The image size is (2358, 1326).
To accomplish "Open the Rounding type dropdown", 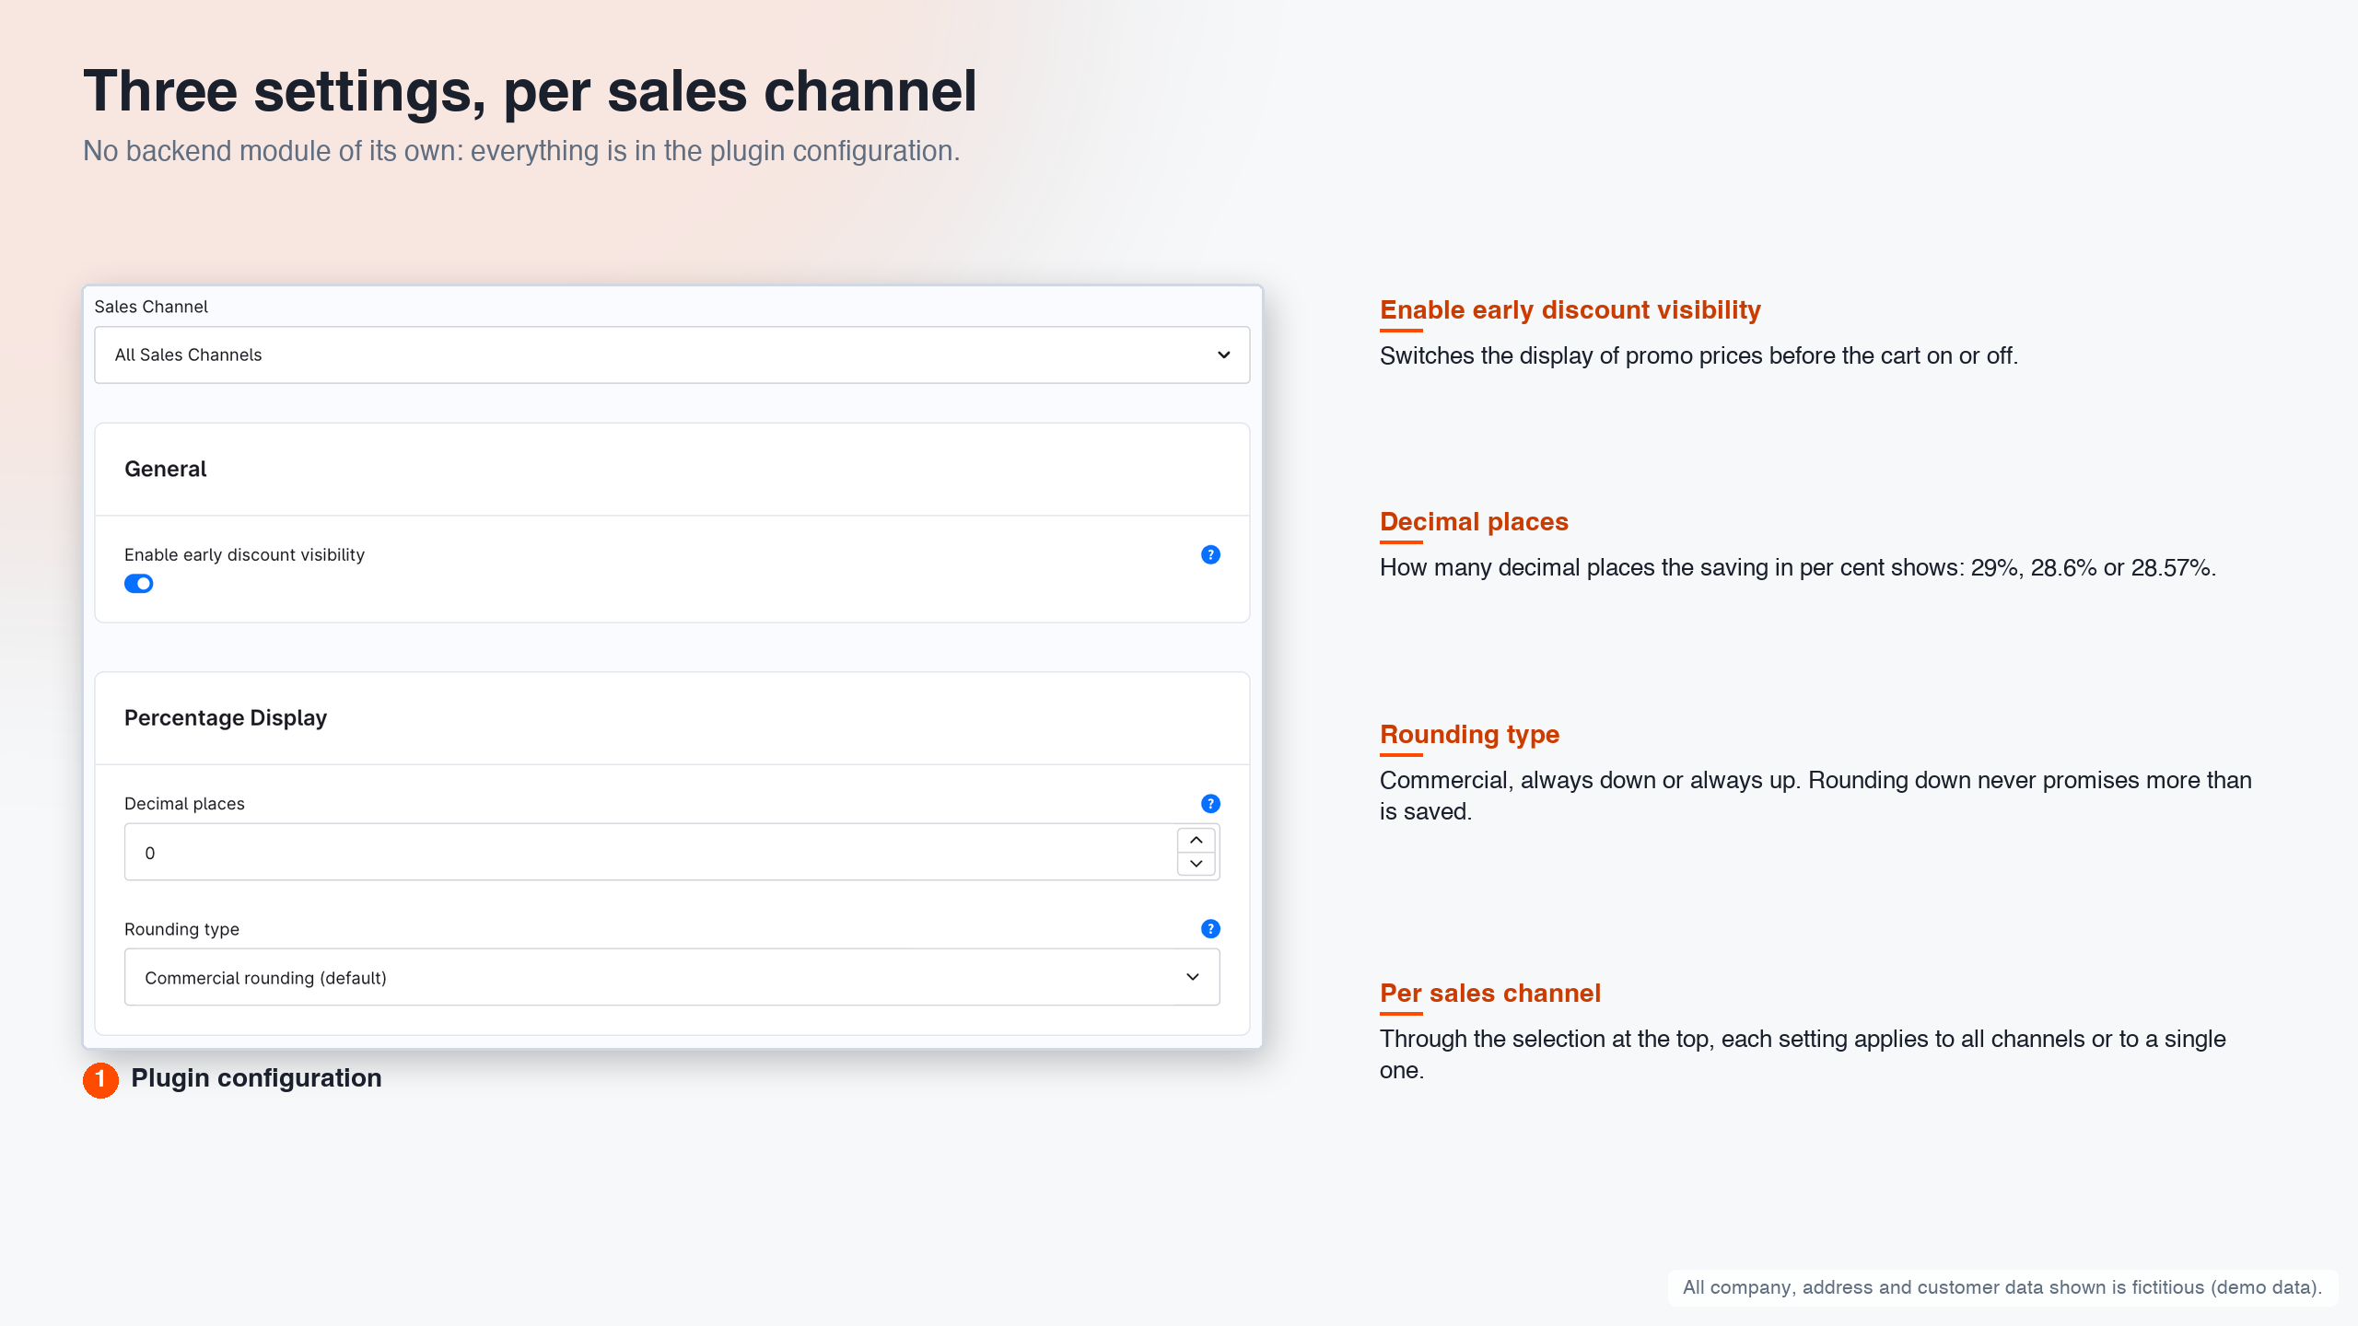I will click(671, 977).
